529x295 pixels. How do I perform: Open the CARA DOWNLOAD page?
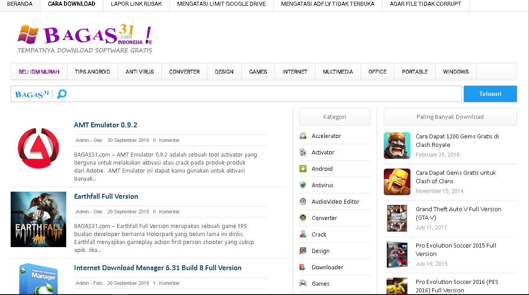click(72, 4)
